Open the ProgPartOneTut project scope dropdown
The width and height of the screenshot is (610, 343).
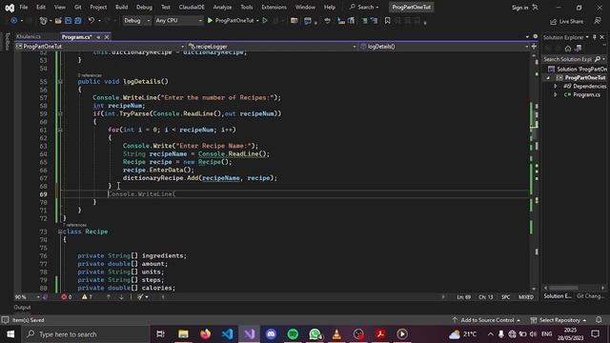[100, 47]
